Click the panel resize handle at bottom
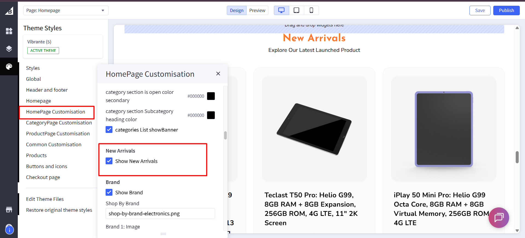525x238 pixels. (x=163, y=234)
